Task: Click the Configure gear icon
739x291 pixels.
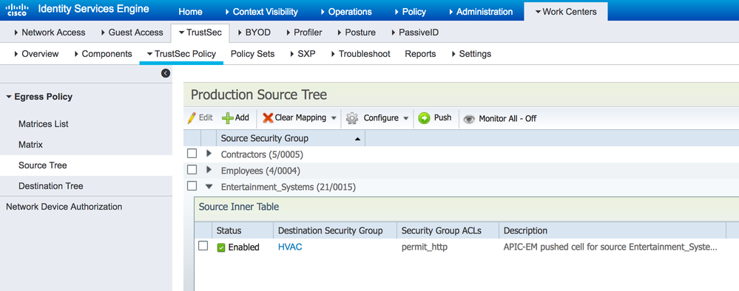Action: pos(352,118)
